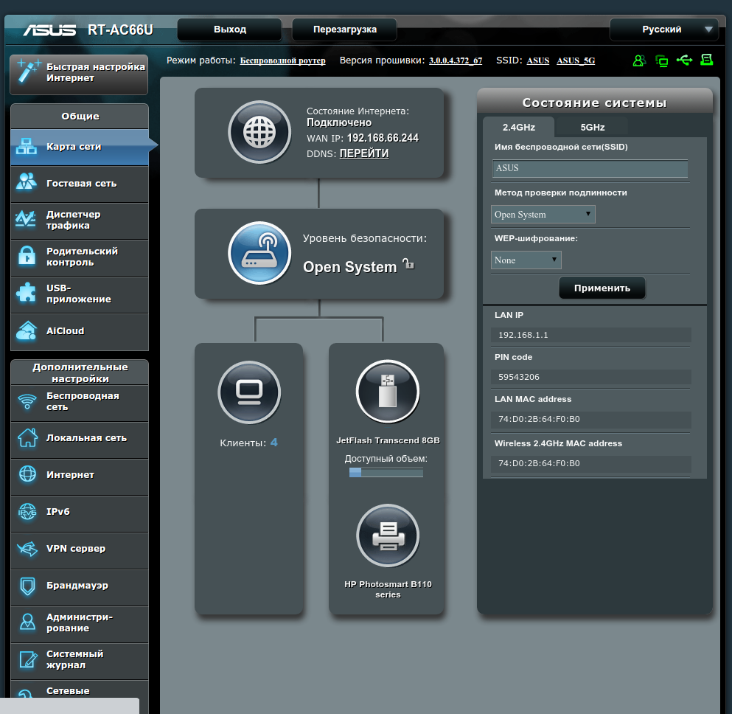Click the Клиенты count number 4
The image size is (732, 714).
[x=274, y=443]
